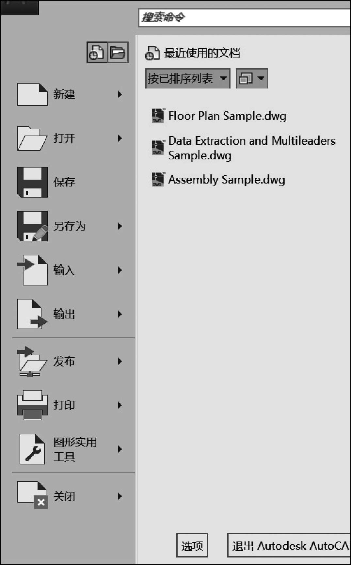Click the Save As (另存为) icon
Screen dimensions: 351x565
coord(32,226)
